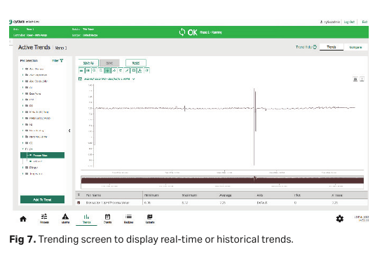Open Reports from the bottom navigation

click(x=150, y=219)
